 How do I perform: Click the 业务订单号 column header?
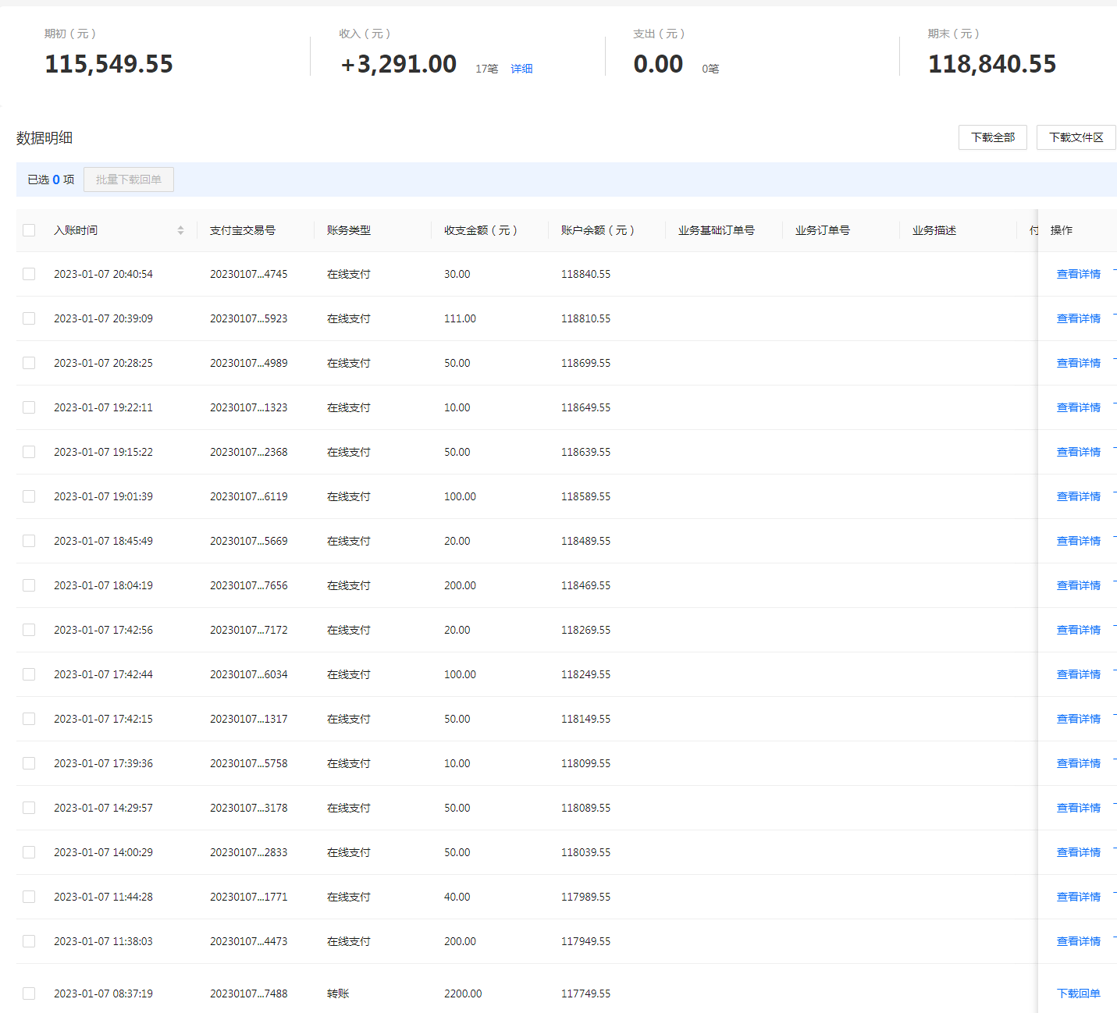(823, 230)
